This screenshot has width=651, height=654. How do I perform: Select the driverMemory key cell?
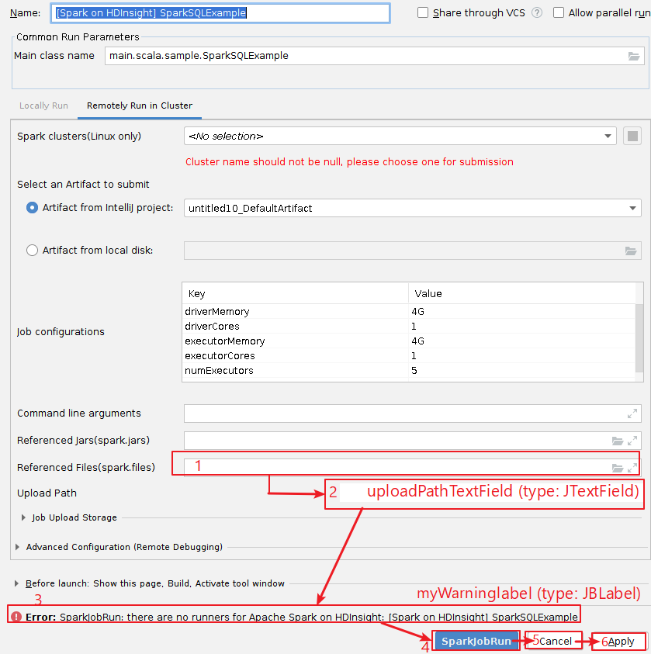pyautogui.click(x=296, y=312)
